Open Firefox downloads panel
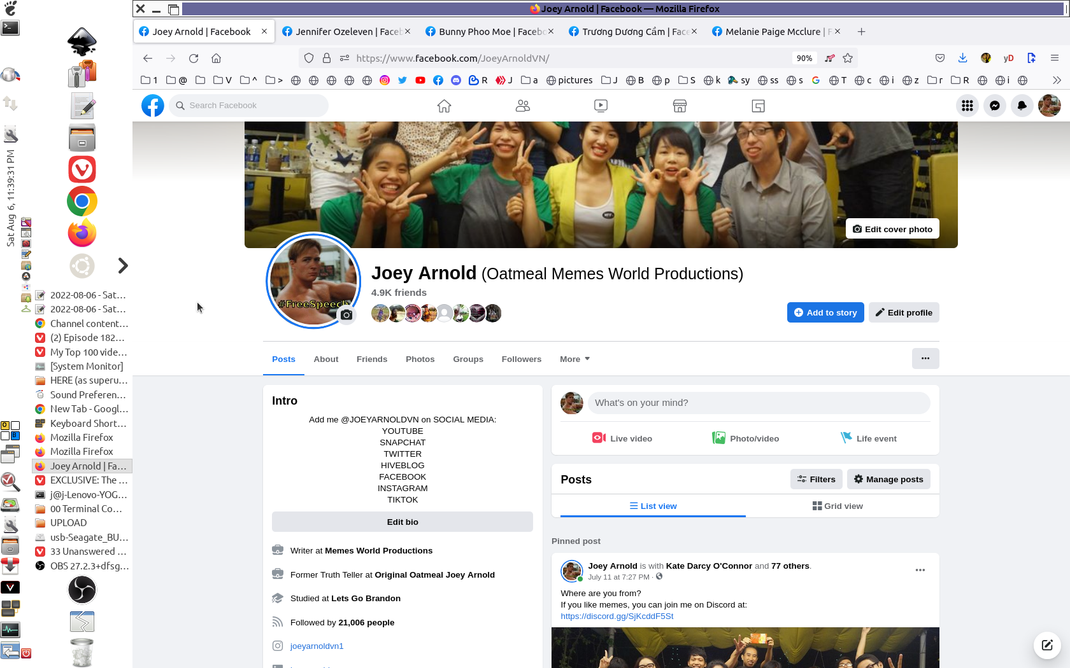The height and width of the screenshot is (668, 1070). [x=962, y=58]
